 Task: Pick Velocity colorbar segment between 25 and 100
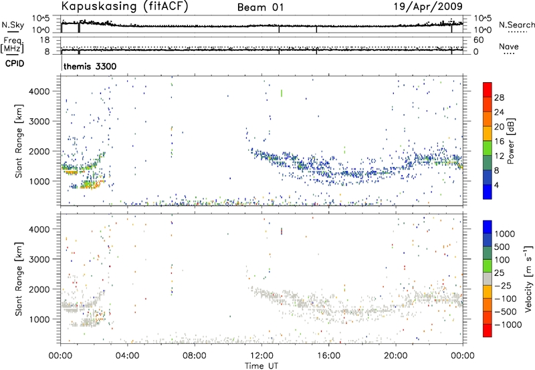[488, 266]
